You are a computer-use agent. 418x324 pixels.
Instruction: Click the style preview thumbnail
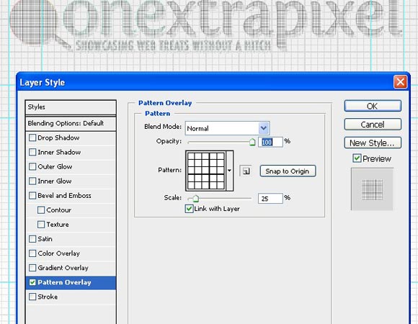(x=372, y=189)
